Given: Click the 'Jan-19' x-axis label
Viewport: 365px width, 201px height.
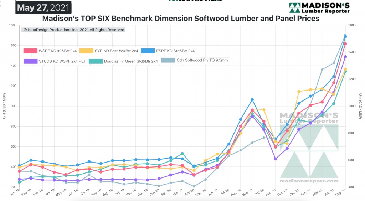Looking at the screenshot, I should point(14,192).
